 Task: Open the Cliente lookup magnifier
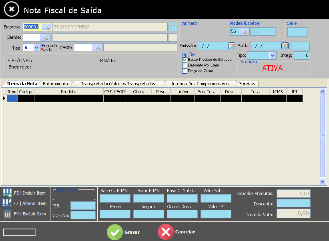point(45,37)
